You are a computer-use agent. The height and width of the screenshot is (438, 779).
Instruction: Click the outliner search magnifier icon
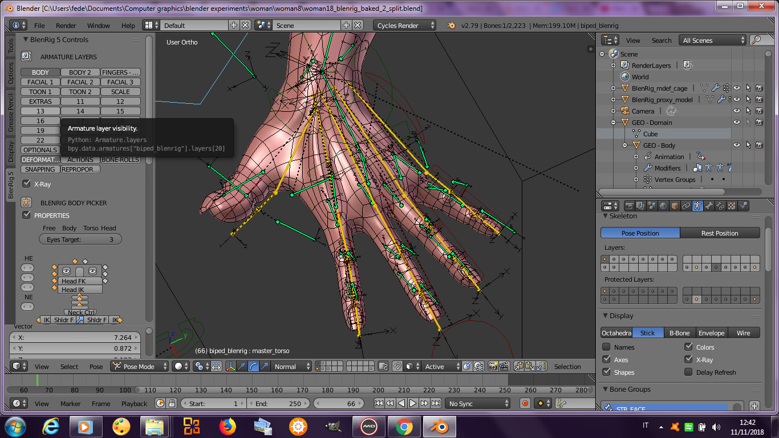pos(757,40)
